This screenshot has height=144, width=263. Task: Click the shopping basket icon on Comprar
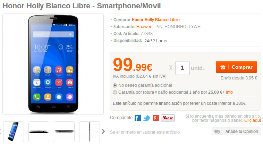[223, 67]
